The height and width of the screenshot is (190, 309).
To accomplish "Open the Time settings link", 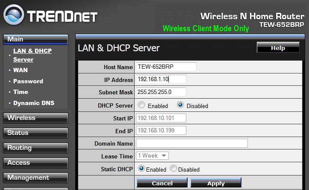I will click(x=21, y=92).
